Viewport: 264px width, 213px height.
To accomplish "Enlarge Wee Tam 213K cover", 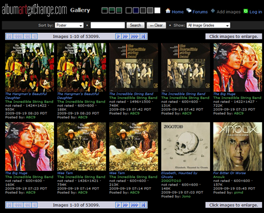I will (134, 147).
